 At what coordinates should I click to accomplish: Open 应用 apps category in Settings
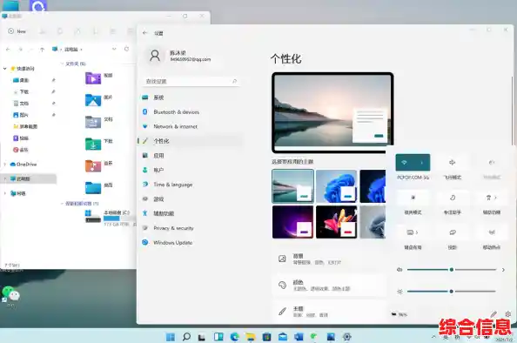coord(191,156)
